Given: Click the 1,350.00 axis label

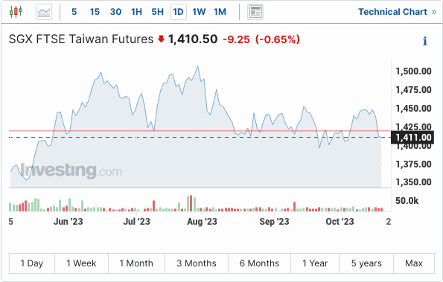Looking at the screenshot, I should (413, 182).
